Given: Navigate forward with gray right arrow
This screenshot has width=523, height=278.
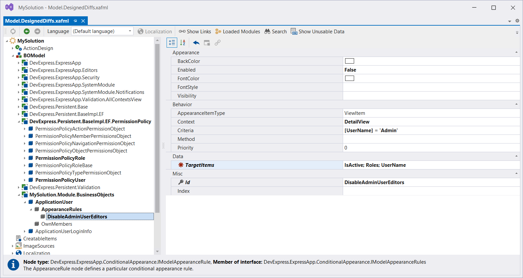Looking at the screenshot, I should pos(37,31).
